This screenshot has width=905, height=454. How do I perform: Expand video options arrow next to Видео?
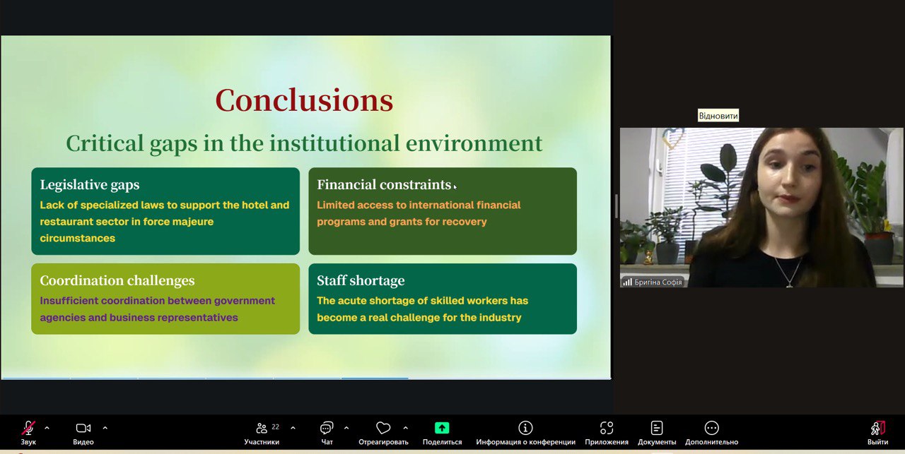point(105,428)
